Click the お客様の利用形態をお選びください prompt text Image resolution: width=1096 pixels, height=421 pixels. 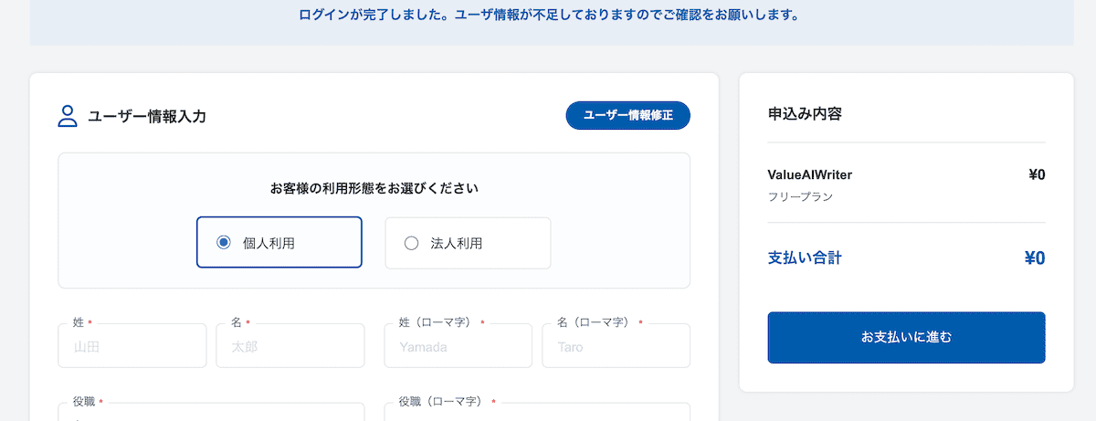[x=374, y=189]
